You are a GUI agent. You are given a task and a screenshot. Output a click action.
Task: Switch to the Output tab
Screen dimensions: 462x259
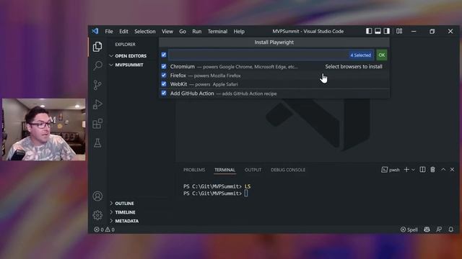pyautogui.click(x=253, y=170)
